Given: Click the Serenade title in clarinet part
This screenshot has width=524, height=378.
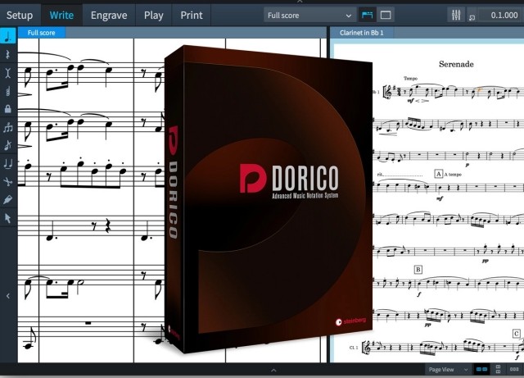Looking at the screenshot, I should [x=456, y=64].
